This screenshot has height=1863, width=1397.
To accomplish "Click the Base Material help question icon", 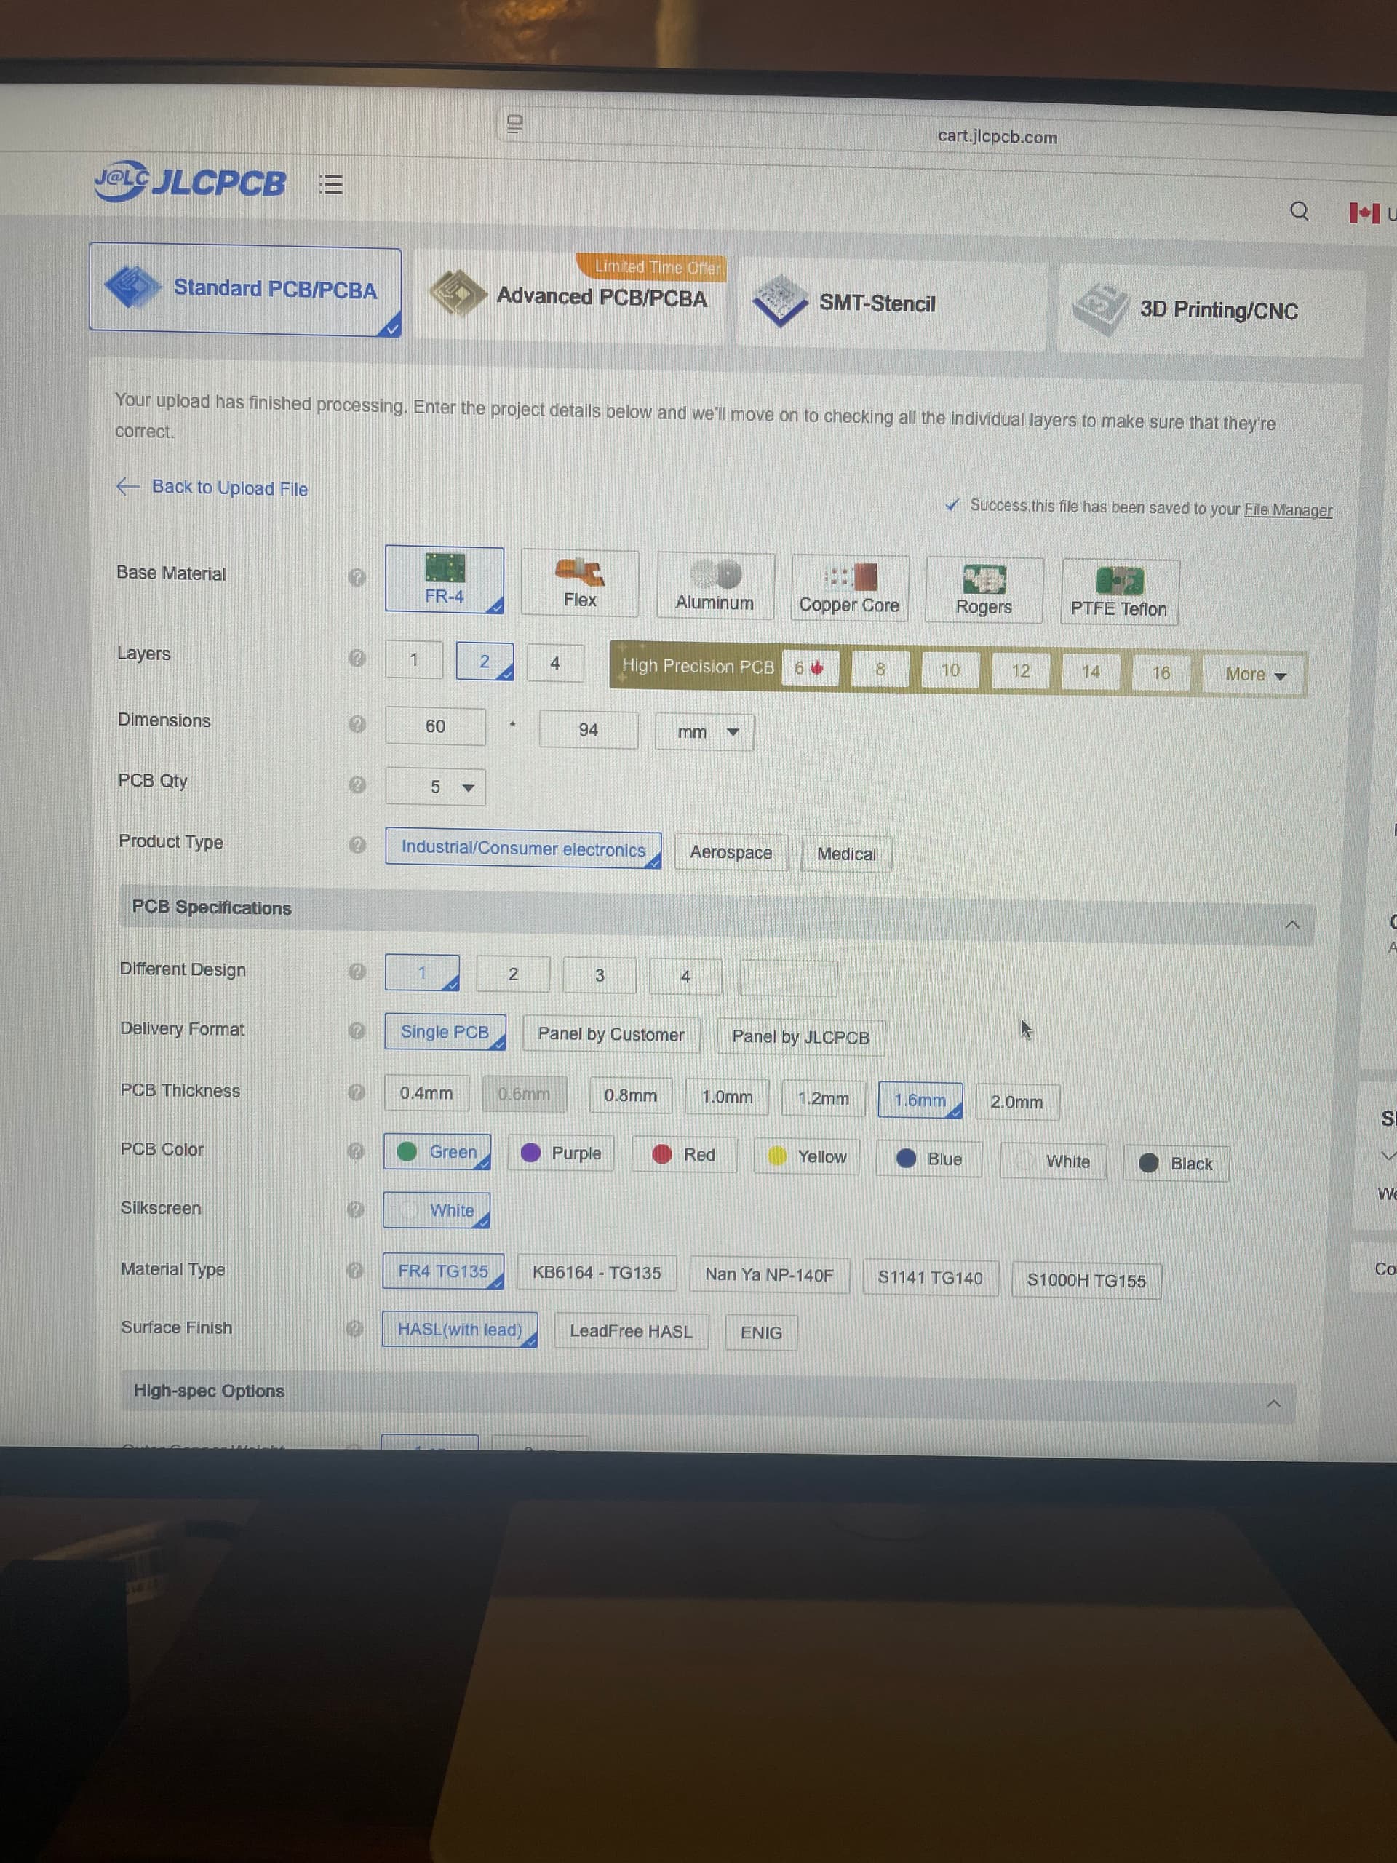I will click(357, 577).
